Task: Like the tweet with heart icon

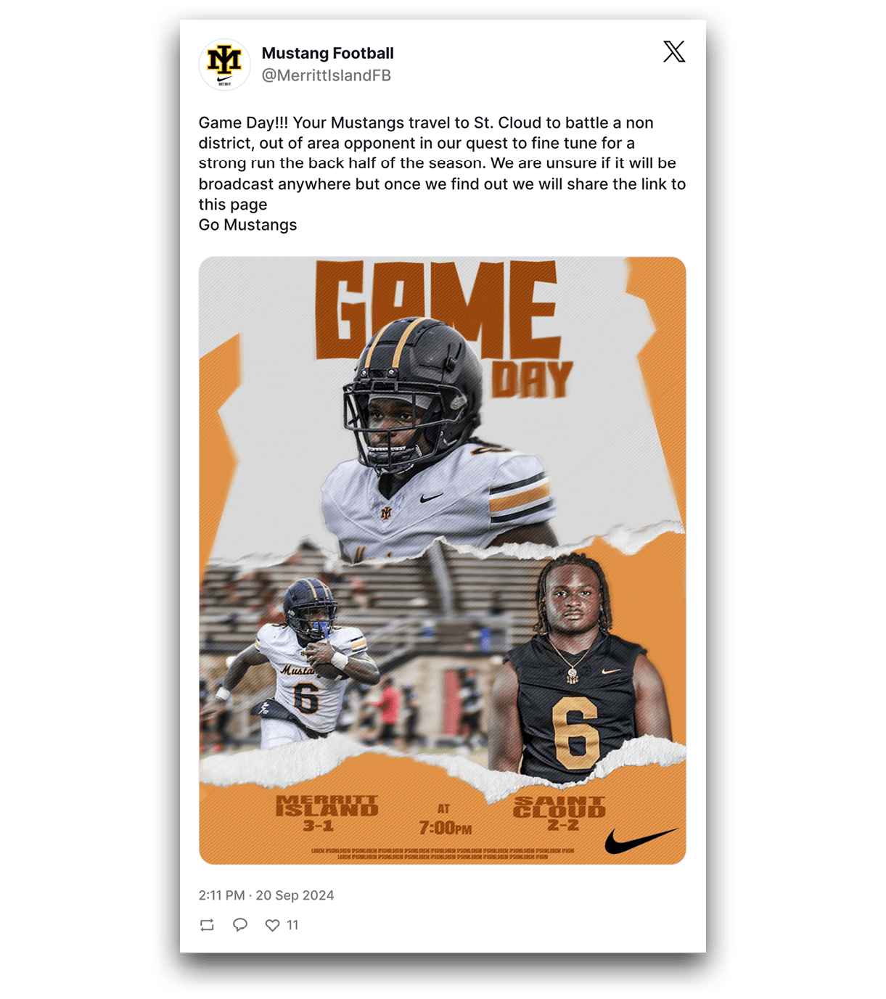Action: coord(272,925)
